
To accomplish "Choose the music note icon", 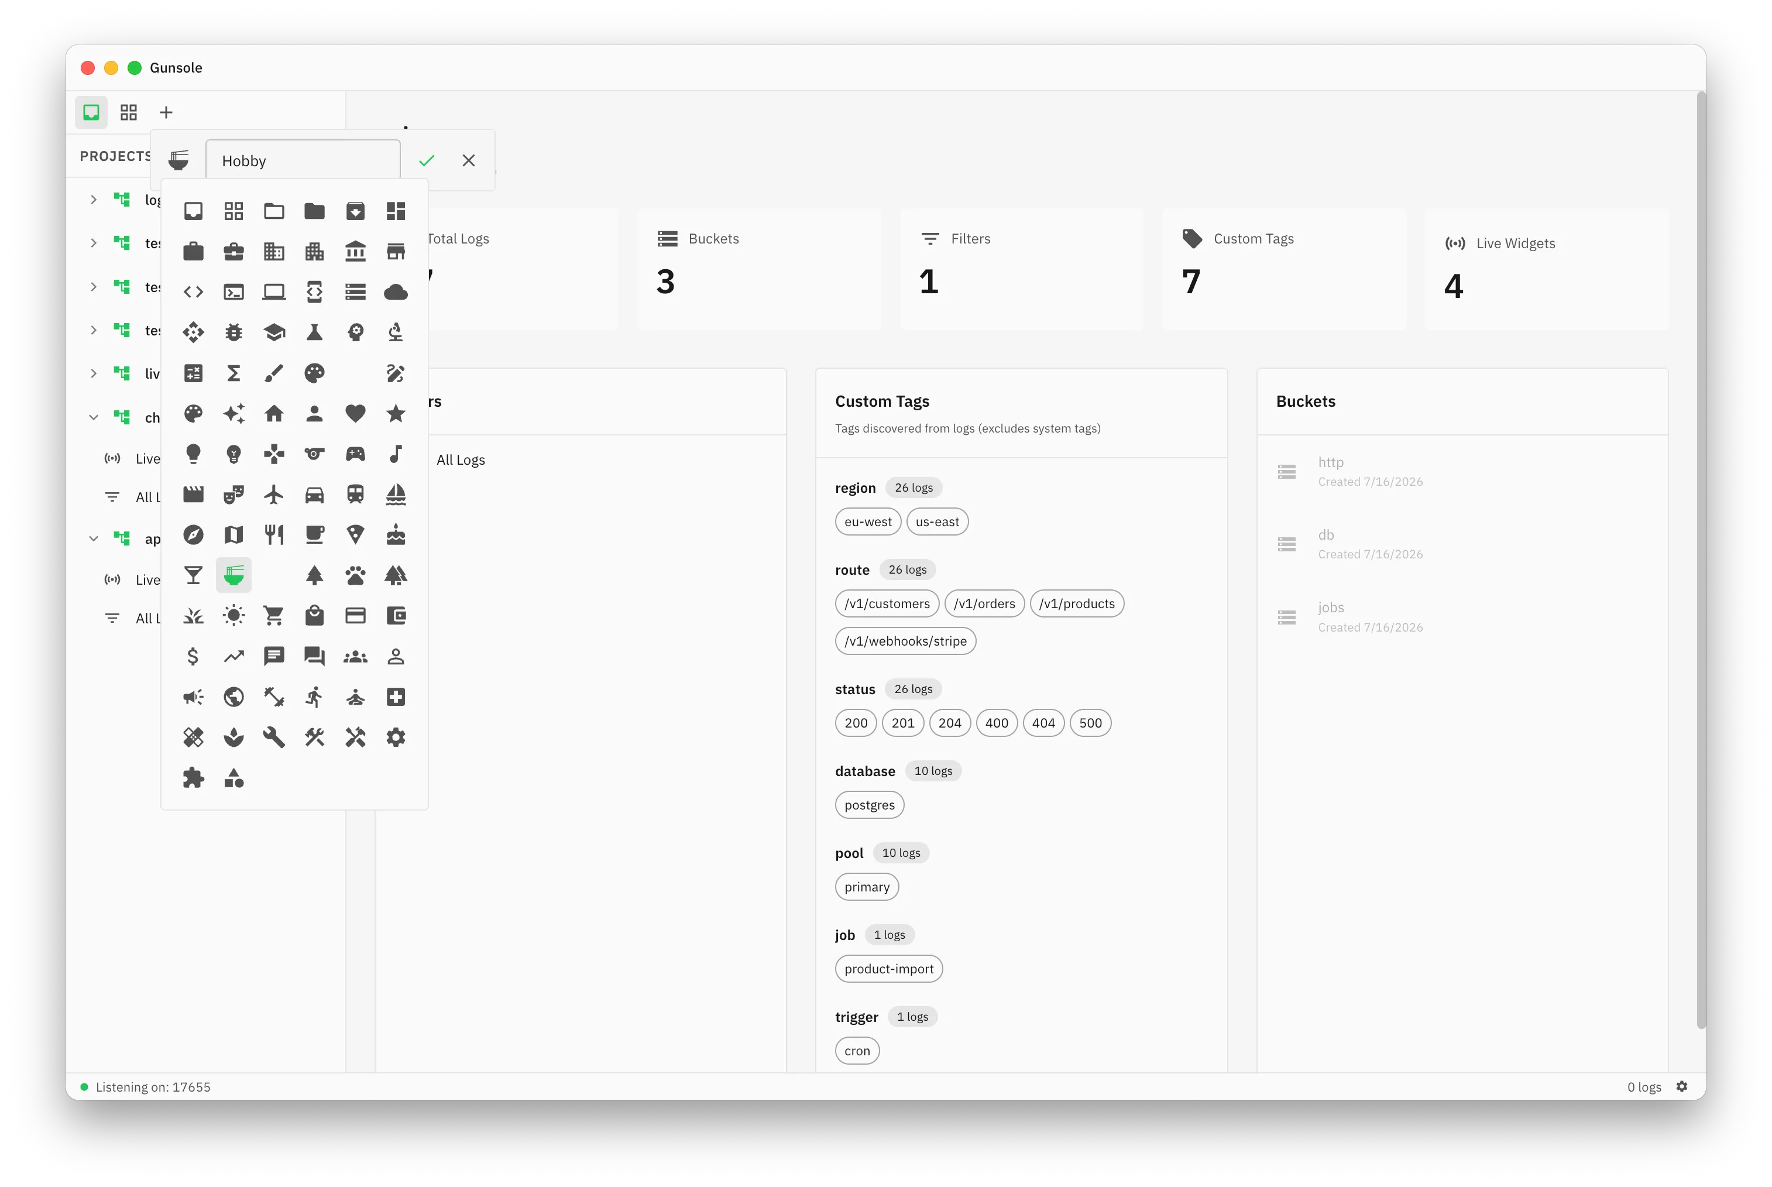I will pyautogui.click(x=396, y=454).
